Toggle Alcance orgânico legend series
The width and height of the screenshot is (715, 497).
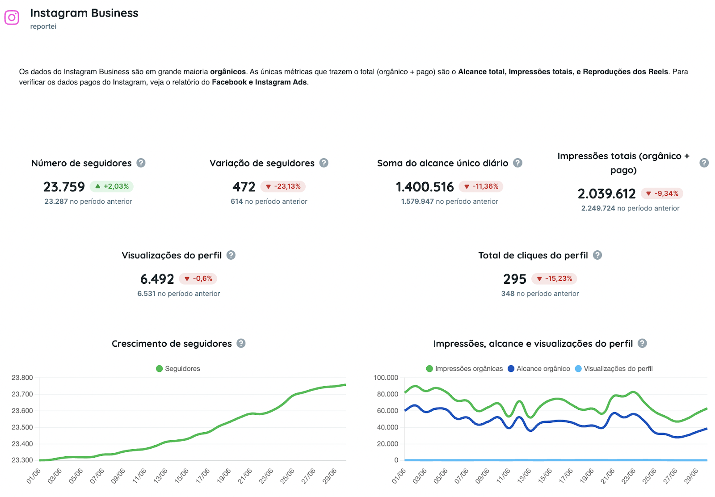pyautogui.click(x=539, y=369)
